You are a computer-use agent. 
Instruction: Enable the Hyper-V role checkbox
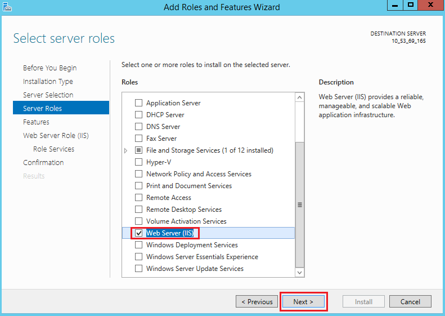click(x=138, y=162)
